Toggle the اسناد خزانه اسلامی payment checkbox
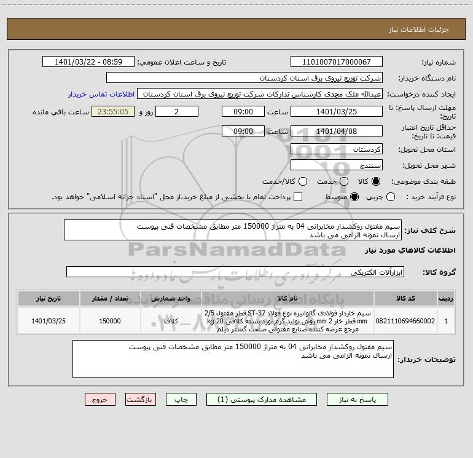Image resolution: width=473 pixels, height=458 pixels. point(298,197)
